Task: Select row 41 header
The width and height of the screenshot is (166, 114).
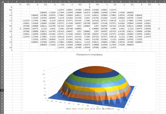Action: [2, 112]
